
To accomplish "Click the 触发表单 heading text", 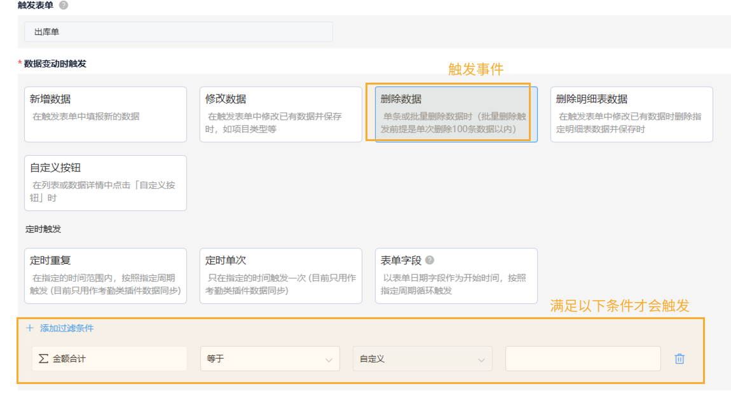I will [x=36, y=5].
